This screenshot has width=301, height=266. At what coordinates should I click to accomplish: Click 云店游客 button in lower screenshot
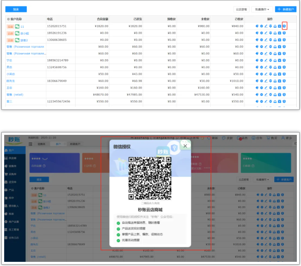click(x=243, y=179)
